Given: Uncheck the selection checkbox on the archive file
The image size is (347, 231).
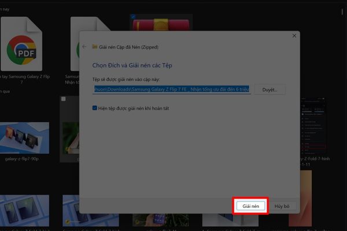Looking at the screenshot, I should 134,17.
